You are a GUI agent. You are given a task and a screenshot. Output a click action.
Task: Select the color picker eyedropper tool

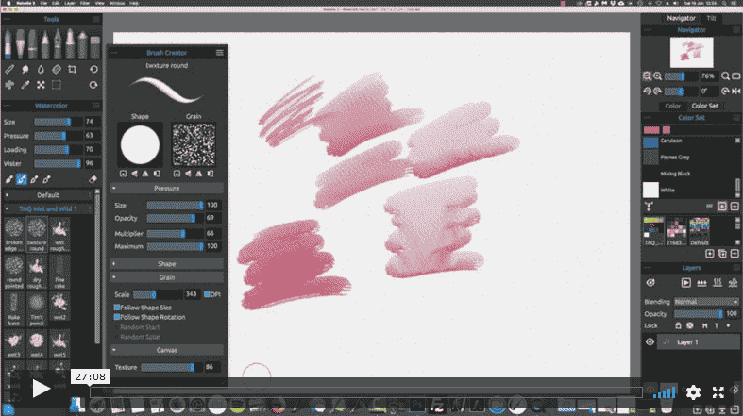25,85
